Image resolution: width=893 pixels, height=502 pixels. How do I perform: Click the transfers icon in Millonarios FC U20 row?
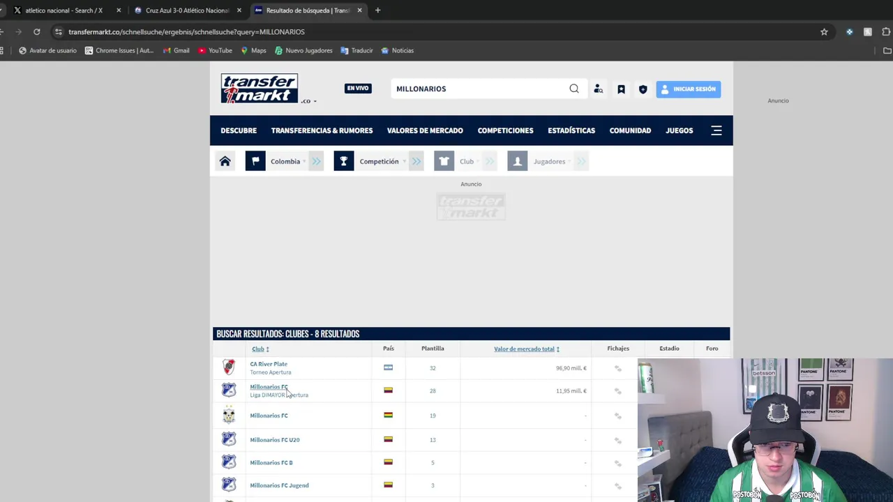617,440
